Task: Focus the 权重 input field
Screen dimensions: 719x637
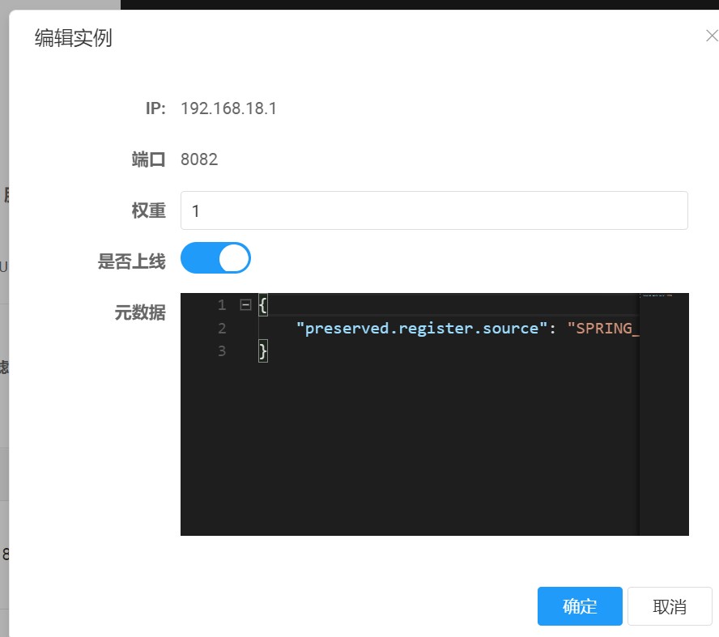Action: pos(433,210)
